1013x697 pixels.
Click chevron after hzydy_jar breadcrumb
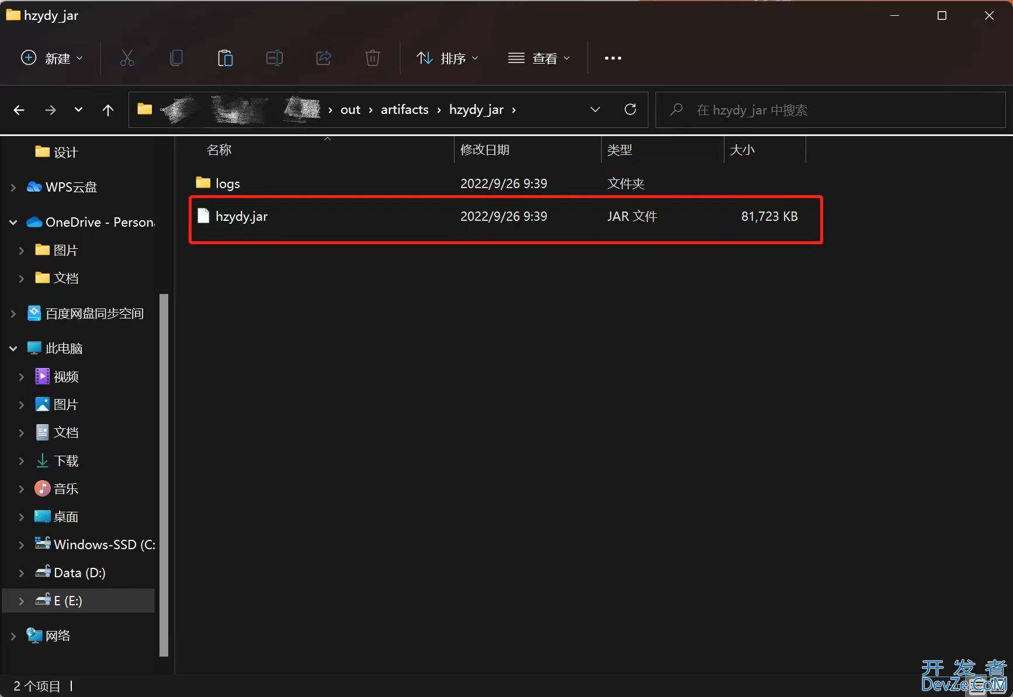click(514, 110)
